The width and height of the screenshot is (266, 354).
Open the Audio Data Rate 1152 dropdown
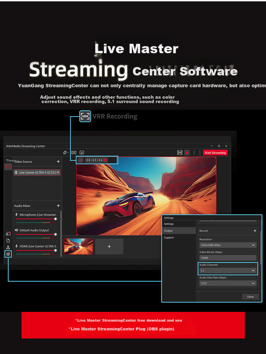coord(228,283)
